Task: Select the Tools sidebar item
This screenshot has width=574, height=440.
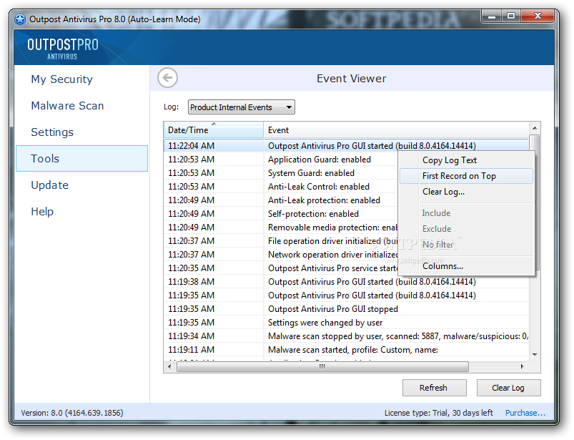Action: pyautogui.click(x=82, y=158)
